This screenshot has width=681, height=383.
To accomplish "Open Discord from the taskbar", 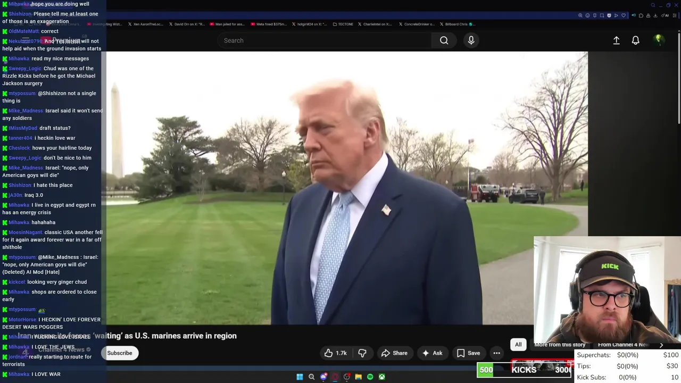I will pos(323,377).
